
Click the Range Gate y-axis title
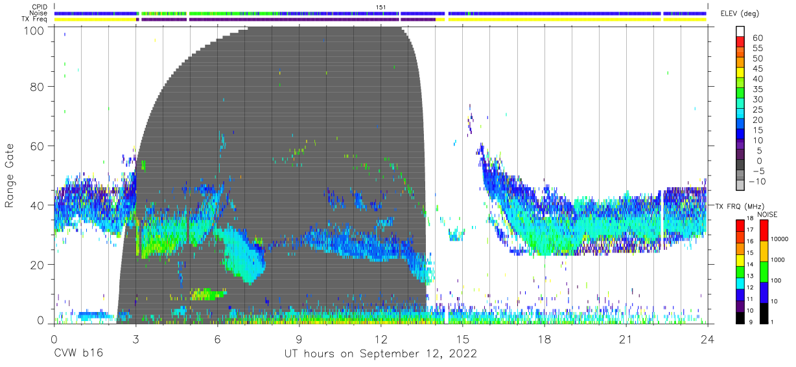pyautogui.click(x=10, y=176)
